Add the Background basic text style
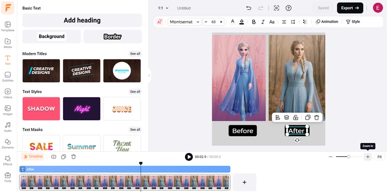 click(52, 37)
